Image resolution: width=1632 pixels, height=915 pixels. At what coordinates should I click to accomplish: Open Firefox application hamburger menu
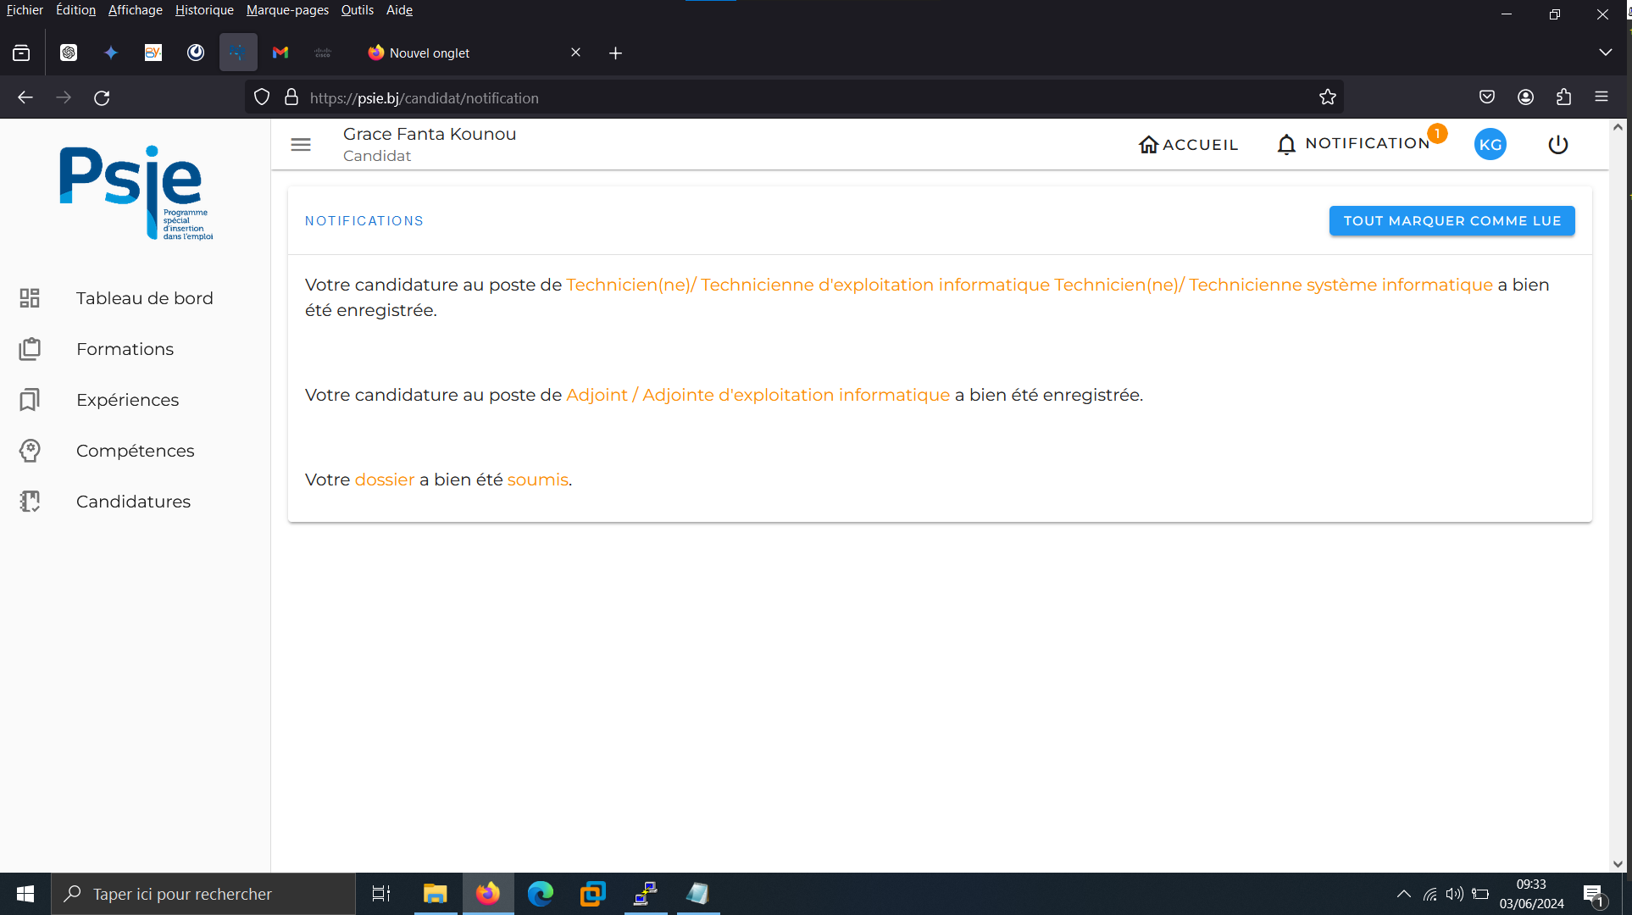tap(1601, 97)
